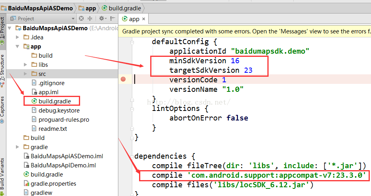This screenshot has height=196, width=371.
Task: Click the versionCode 1 line
Action: [x=198, y=80]
